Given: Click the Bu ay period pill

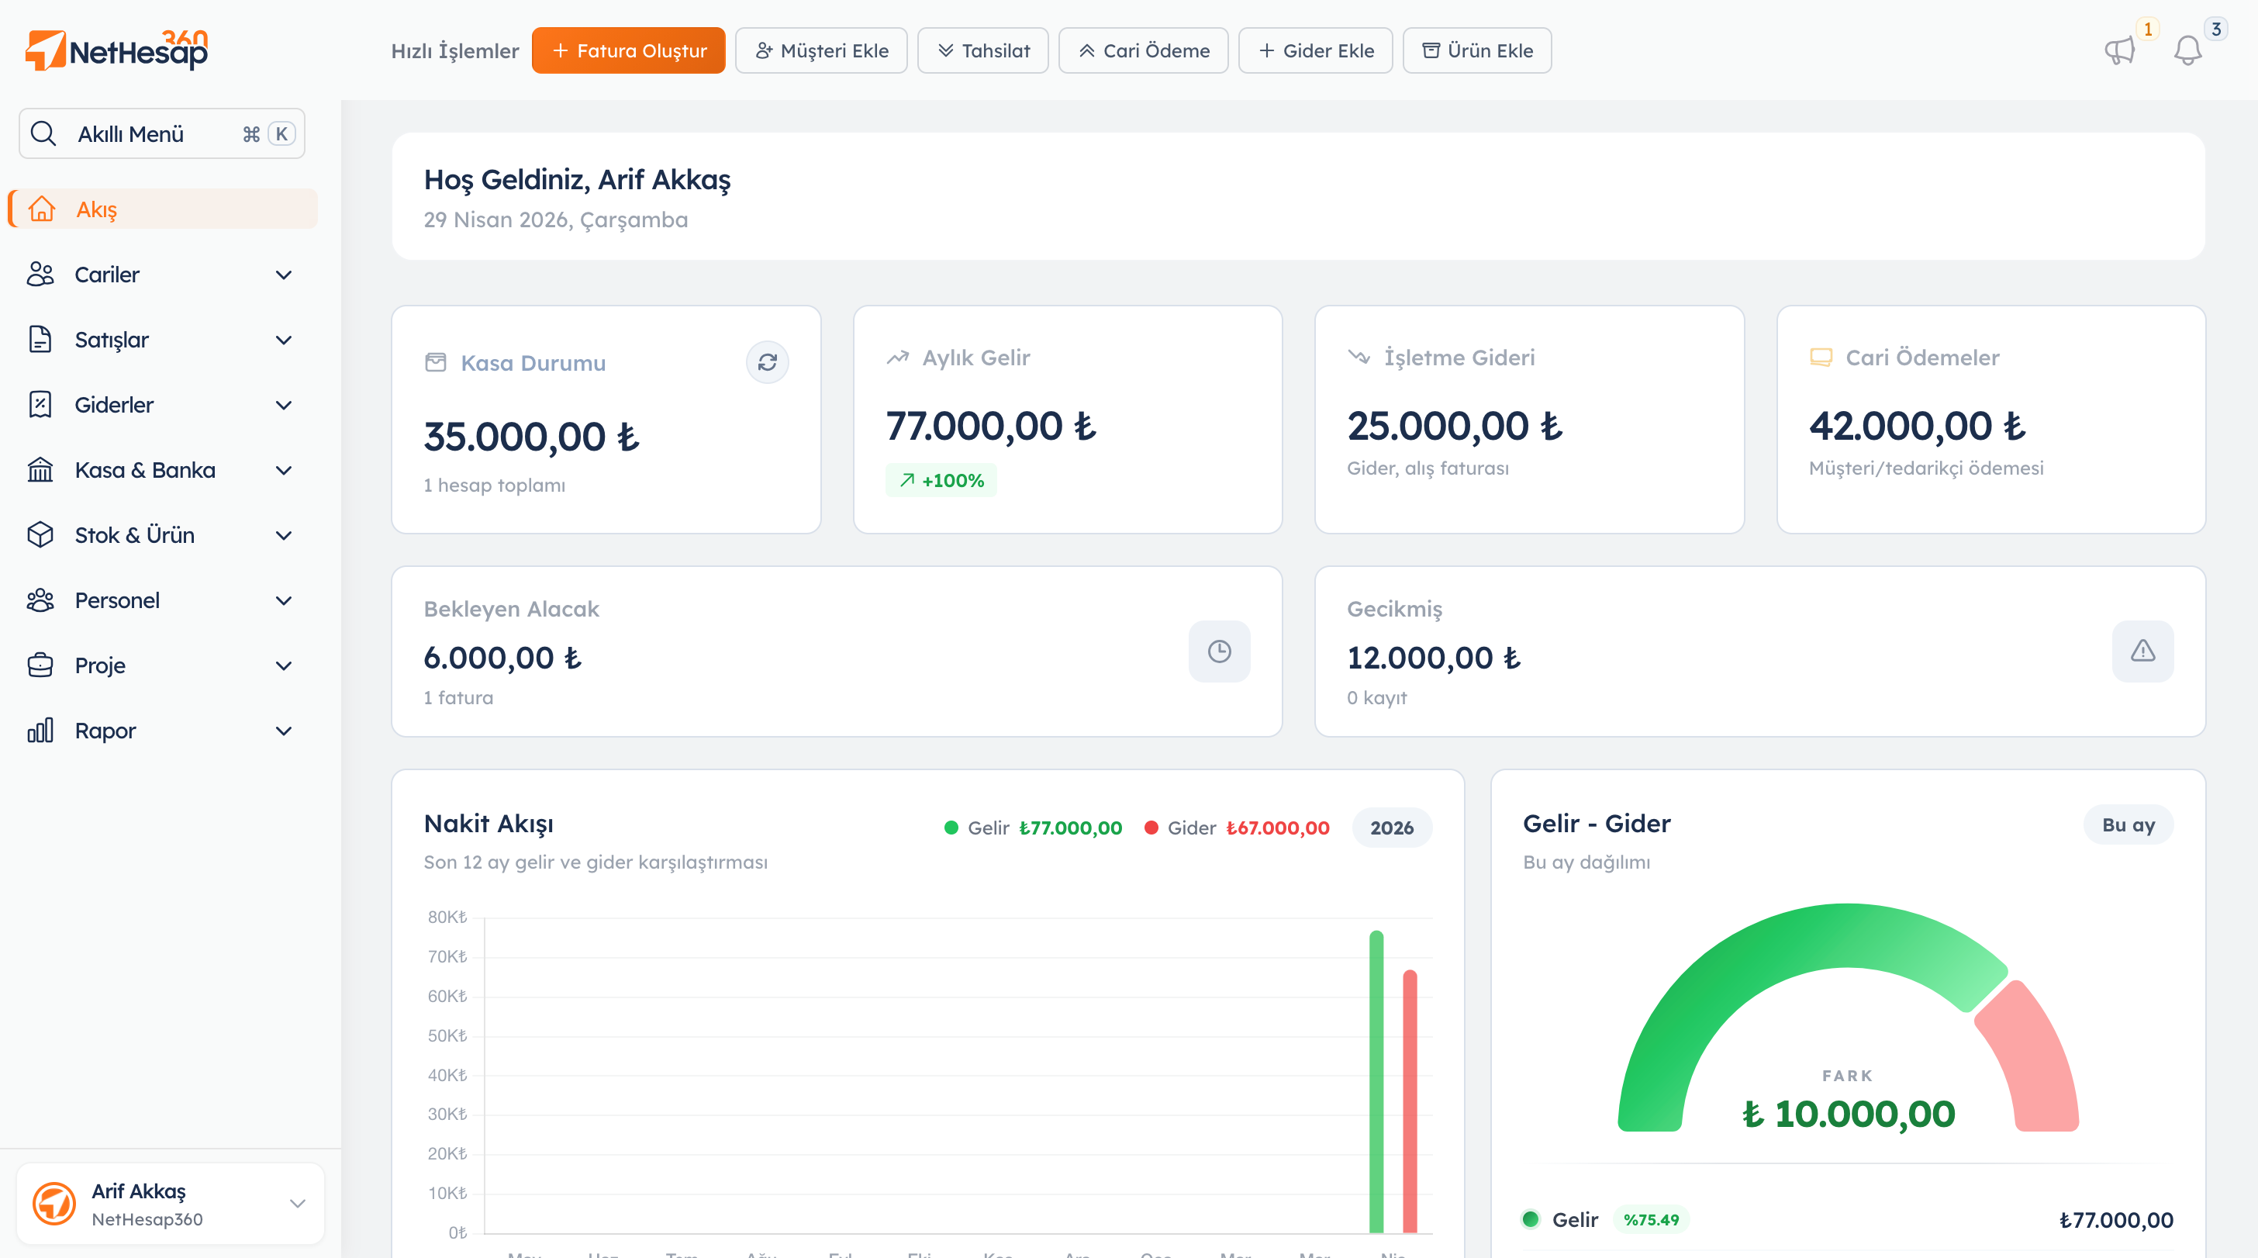Looking at the screenshot, I should coord(2129,825).
